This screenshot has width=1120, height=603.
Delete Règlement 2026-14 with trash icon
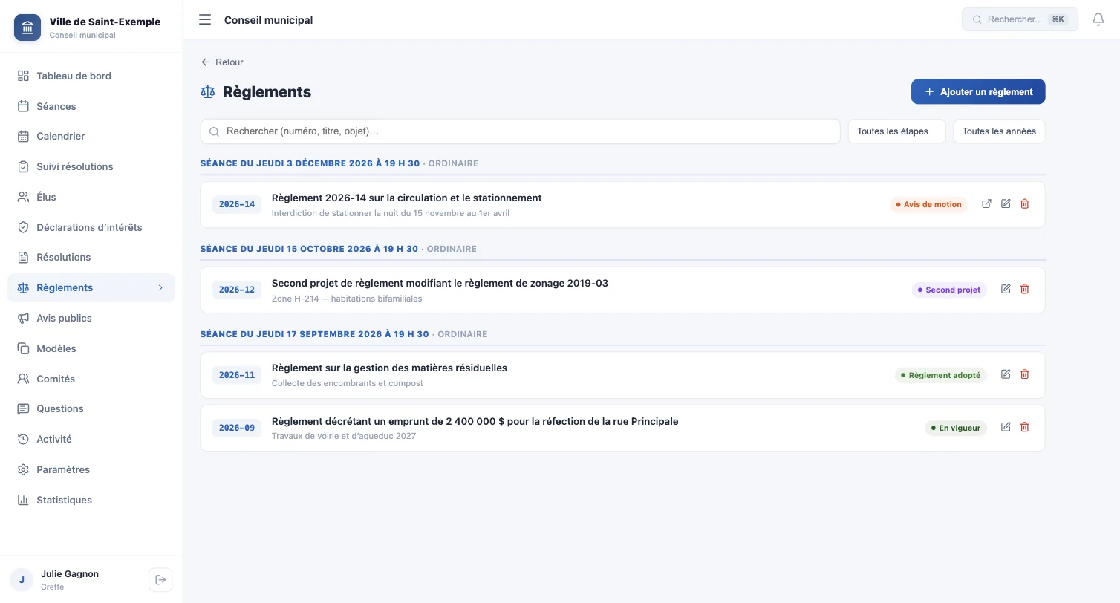(1025, 203)
